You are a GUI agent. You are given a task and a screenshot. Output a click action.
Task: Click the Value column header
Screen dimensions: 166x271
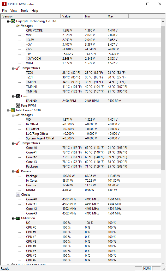point(72,16)
